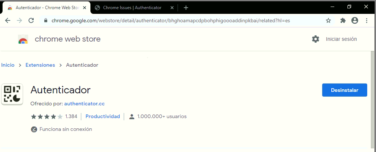Open the extensions puzzle-piece menu
The height and width of the screenshot is (152, 376).
(x=343, y=20)
